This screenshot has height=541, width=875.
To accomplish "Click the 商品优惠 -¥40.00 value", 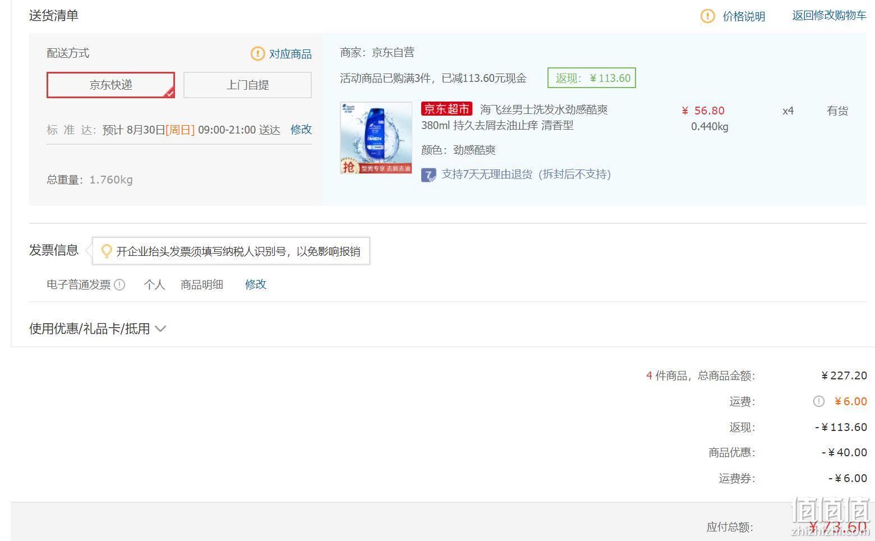I will [x=844, y=452].
